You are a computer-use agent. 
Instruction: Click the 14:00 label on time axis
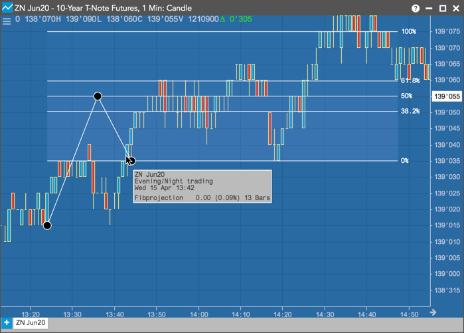point(199,314)
